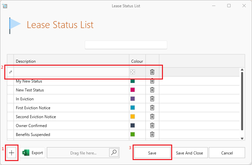This screenshot has height=165, width=252.
Task: Delete the New Test Status row
Action: [152, 90]
